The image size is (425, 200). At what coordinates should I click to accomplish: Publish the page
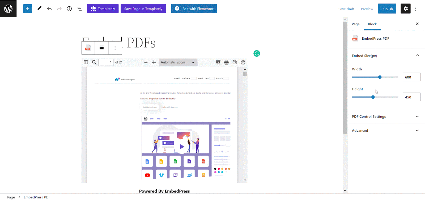(x=387, y=9)
